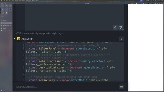
Task: Click the address bar at top center
Action: coord(87,3)
